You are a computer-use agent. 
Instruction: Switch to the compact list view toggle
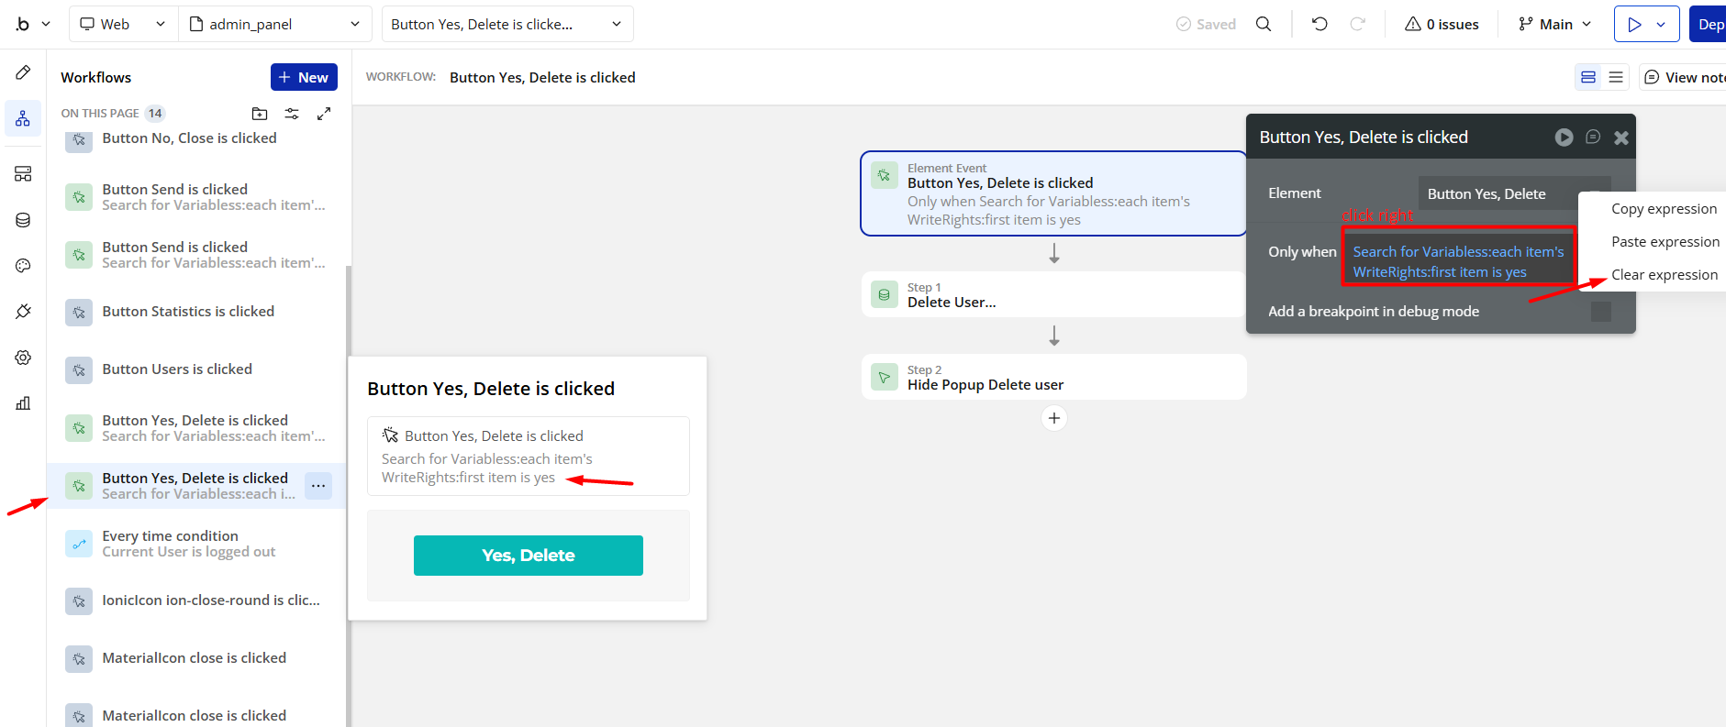[1616, 78]
